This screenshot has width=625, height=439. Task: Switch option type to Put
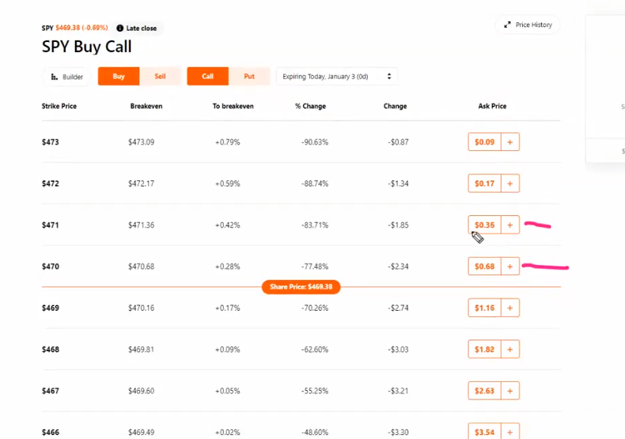(249, 77)
